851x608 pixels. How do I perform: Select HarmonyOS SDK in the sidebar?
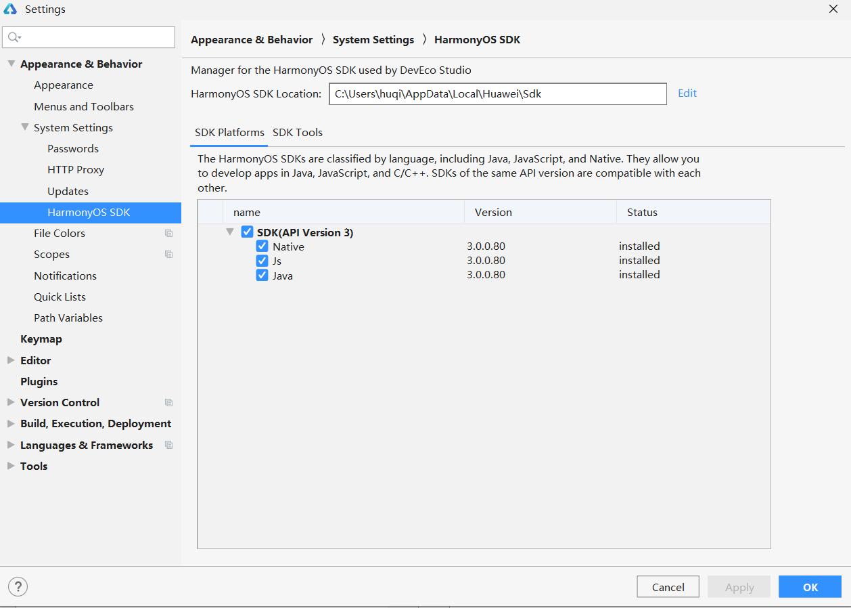coord(91,213)
